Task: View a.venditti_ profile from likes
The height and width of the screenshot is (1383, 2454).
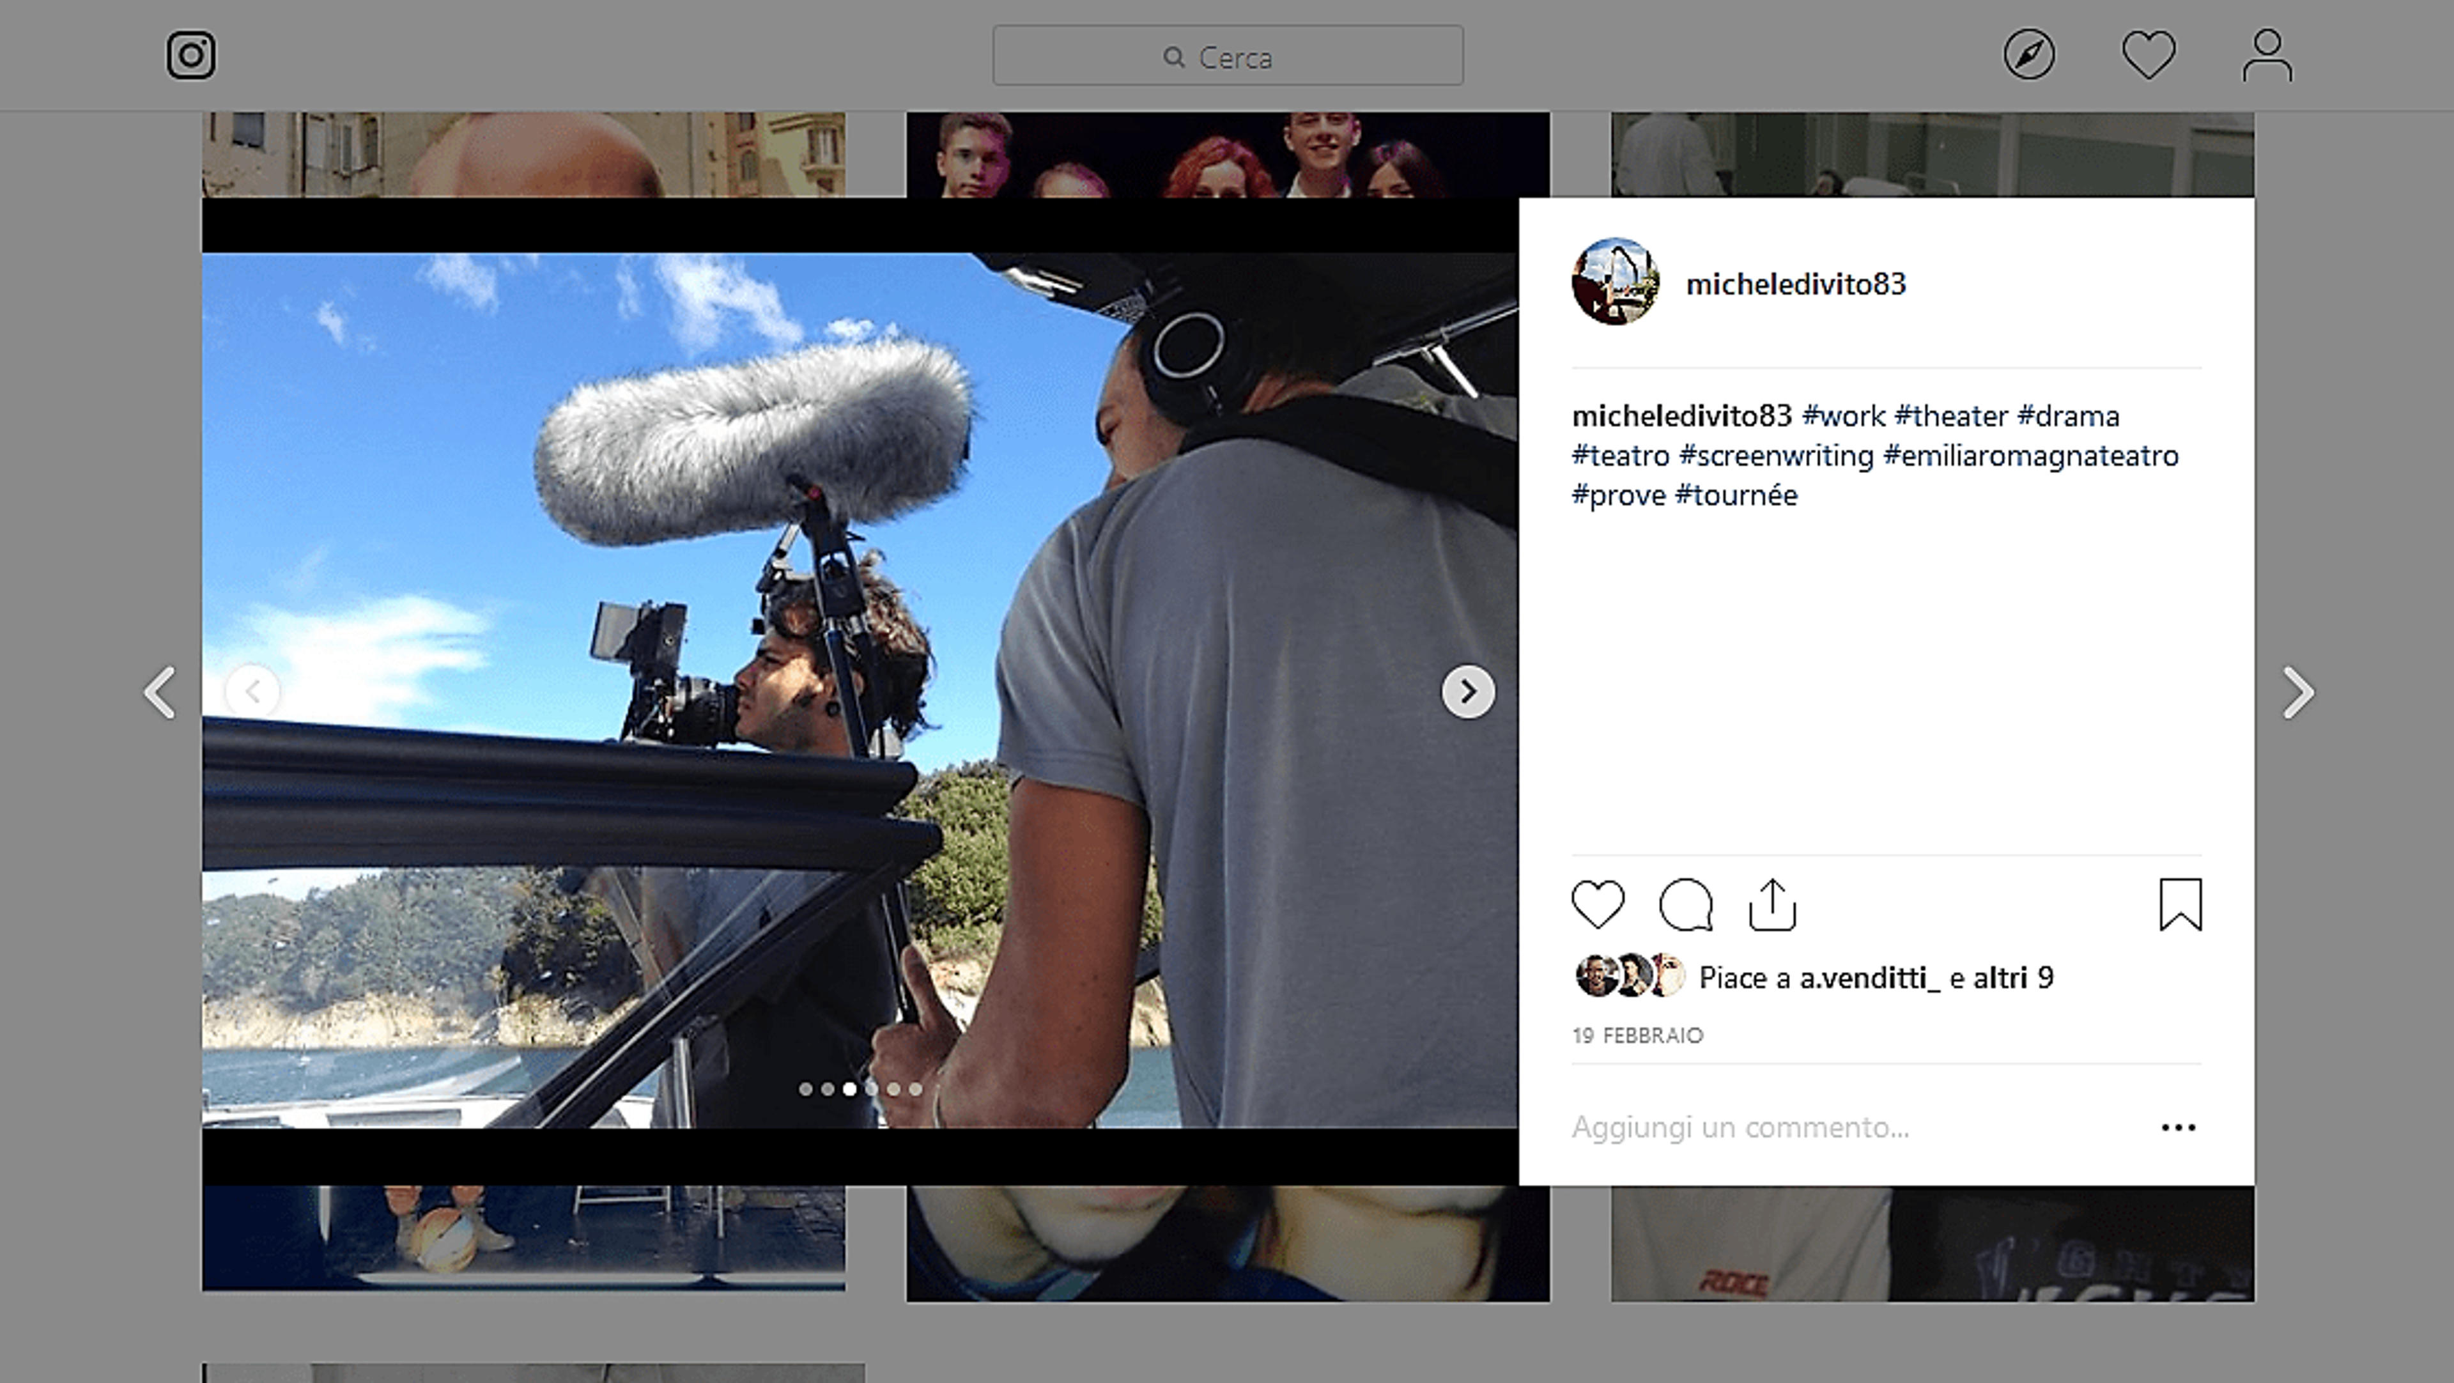Action: tap(1869, 978)
